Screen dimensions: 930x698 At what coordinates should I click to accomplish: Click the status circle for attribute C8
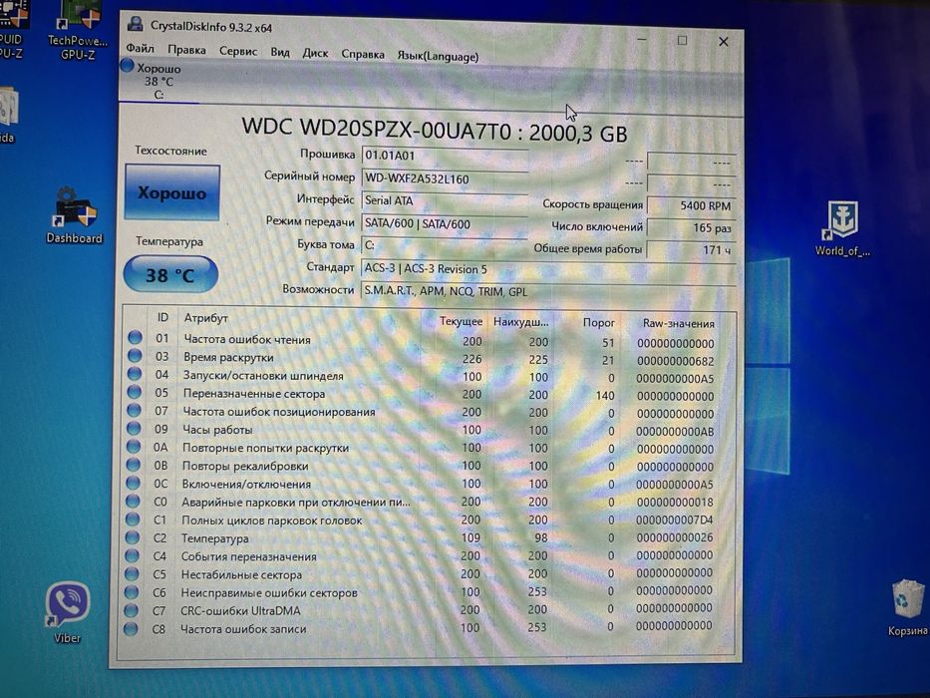click(131, 628)
